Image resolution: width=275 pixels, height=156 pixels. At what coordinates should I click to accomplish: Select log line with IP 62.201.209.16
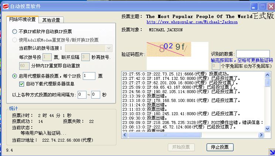(180, 83)
